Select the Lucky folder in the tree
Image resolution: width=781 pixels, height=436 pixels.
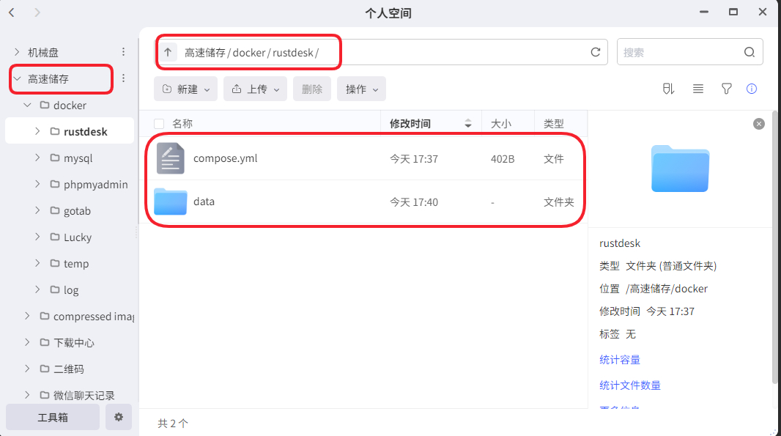78,237
